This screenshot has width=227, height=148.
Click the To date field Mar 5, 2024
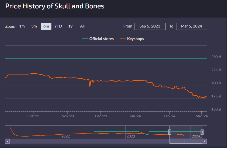pos(191,26)
